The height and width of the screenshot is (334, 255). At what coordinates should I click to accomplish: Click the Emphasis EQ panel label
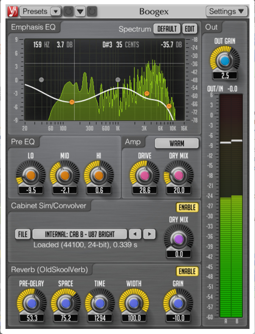(x=33, y=27)
